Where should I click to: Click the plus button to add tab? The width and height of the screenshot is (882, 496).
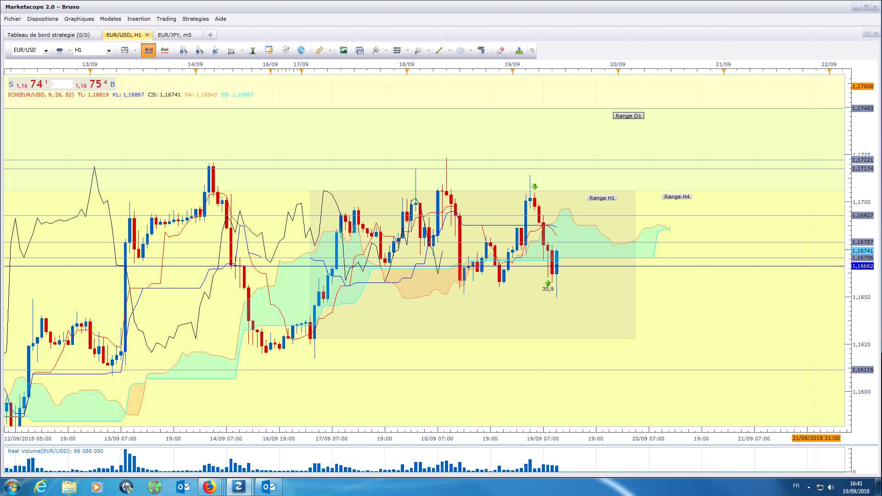point(210,35)
